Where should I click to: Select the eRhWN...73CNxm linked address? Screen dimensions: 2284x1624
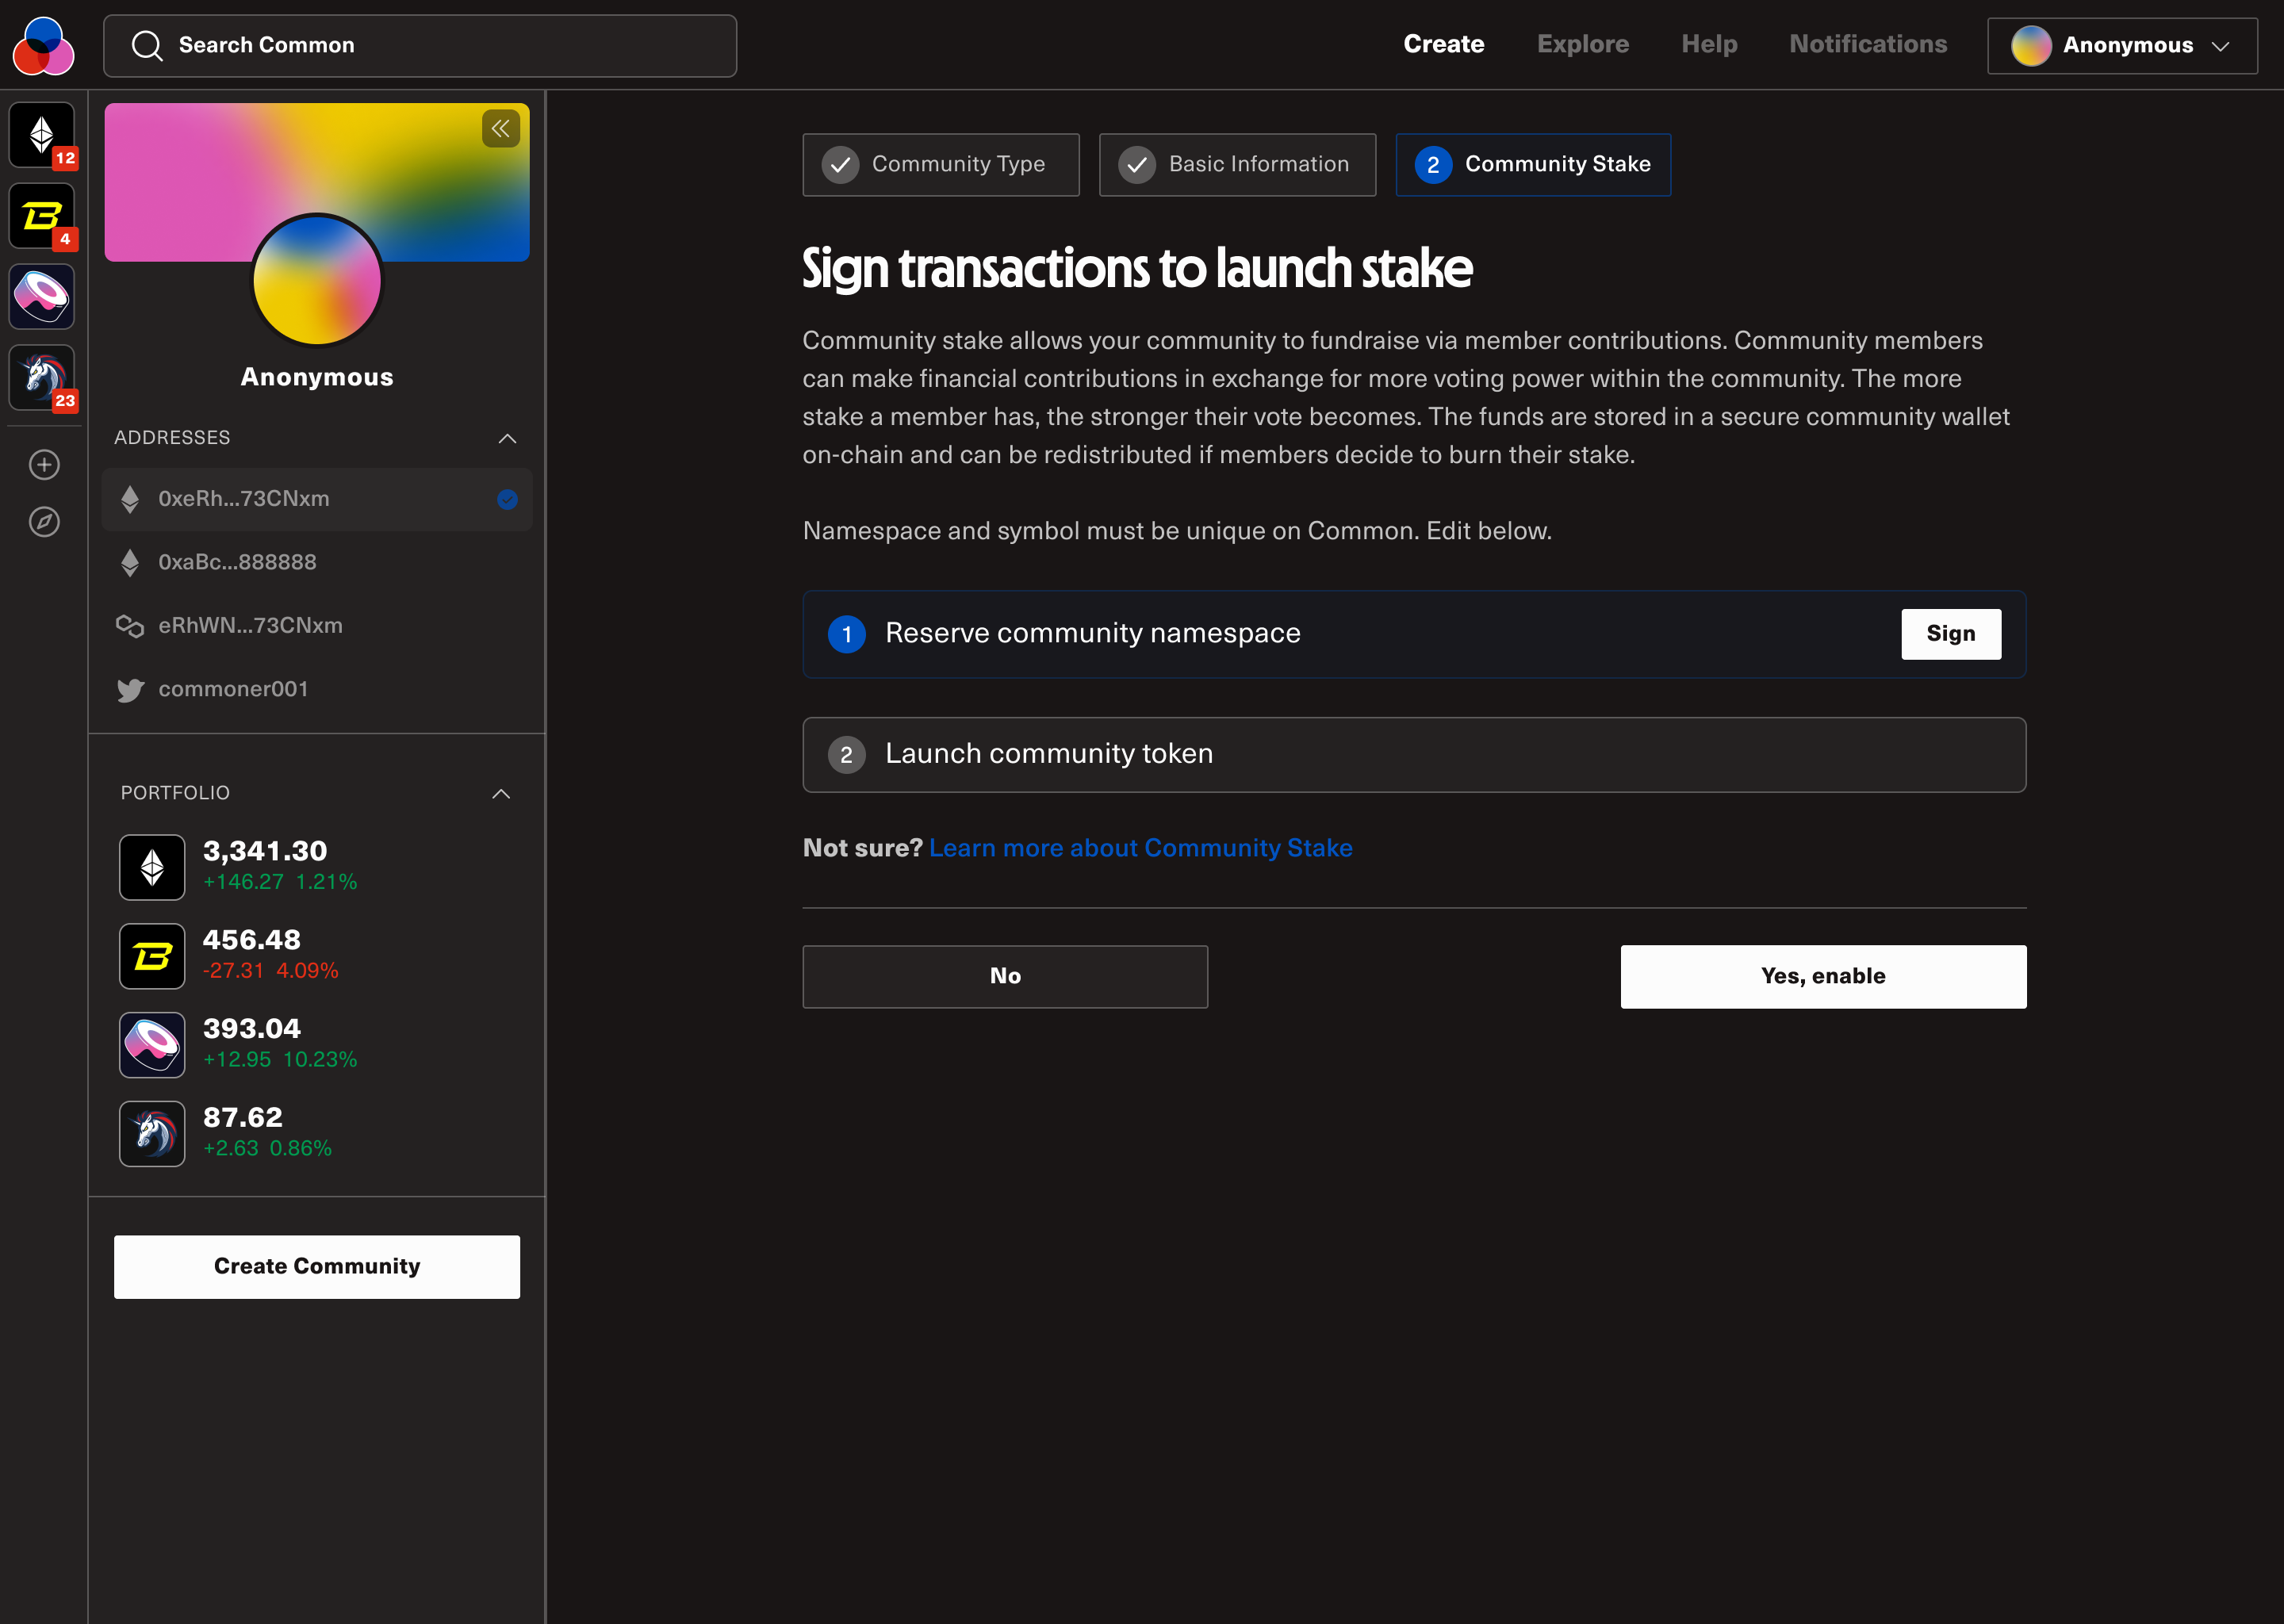[250, 626]
